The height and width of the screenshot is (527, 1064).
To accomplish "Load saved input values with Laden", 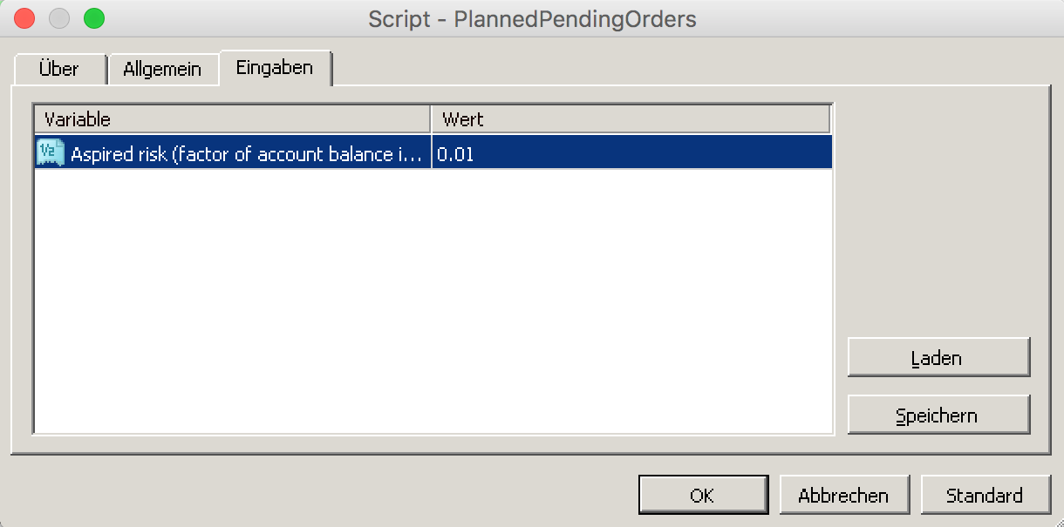I will click(x=938, y=357).
